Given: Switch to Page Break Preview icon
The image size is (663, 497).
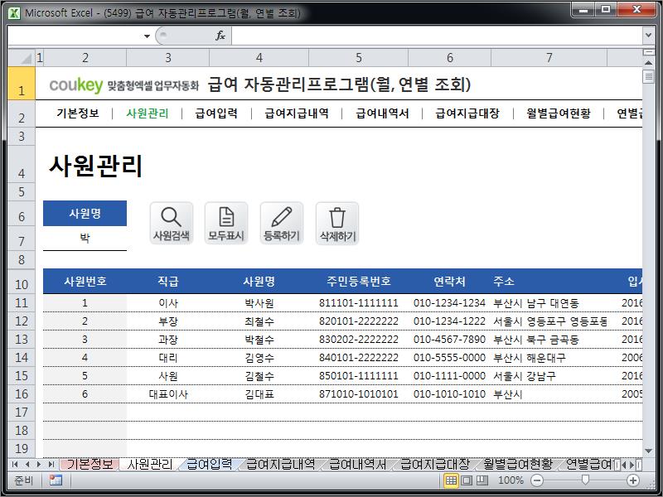Looking at the screenshot, I should (x=482, y=480).
